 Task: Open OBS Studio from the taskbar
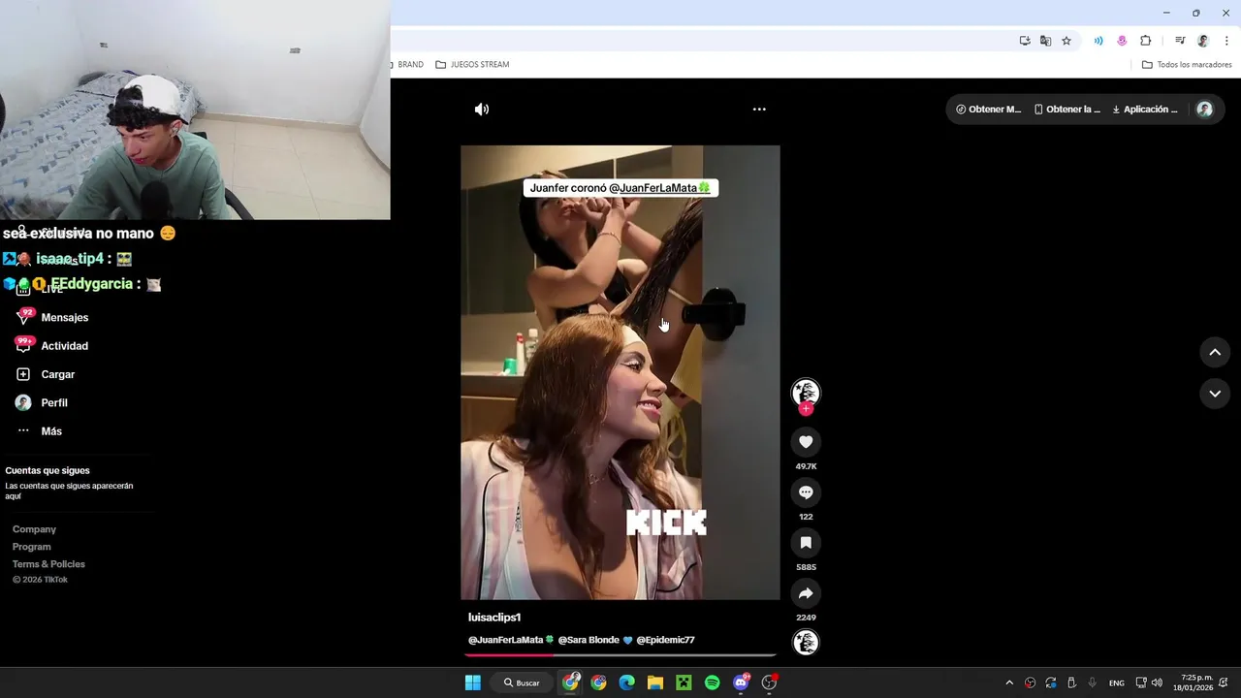click(770, 682)
